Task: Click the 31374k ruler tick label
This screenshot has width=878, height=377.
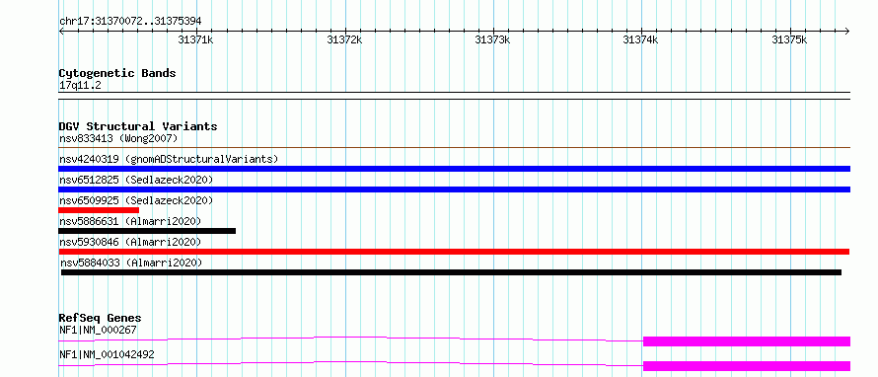Action: coord(640,39)
